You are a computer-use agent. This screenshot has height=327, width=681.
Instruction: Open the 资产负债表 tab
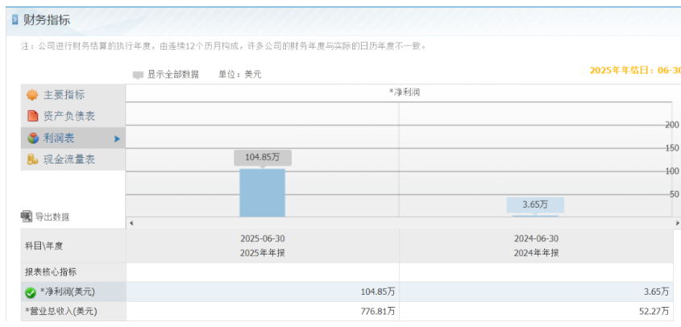(69, 116)
